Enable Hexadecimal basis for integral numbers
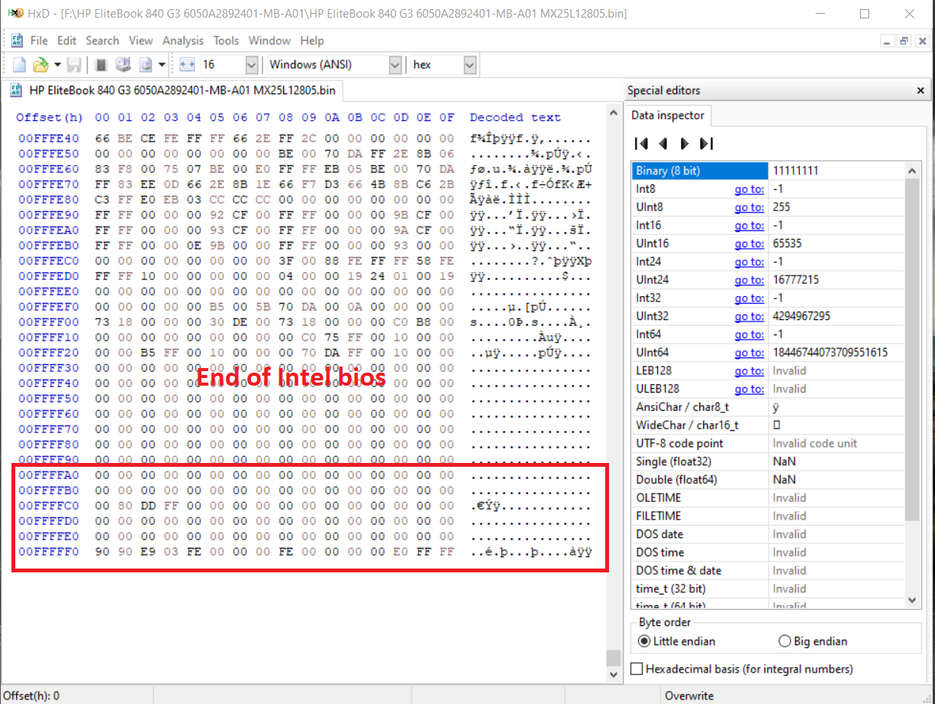The height and width of the screenshot is (704, 935). tap(637, 669)
